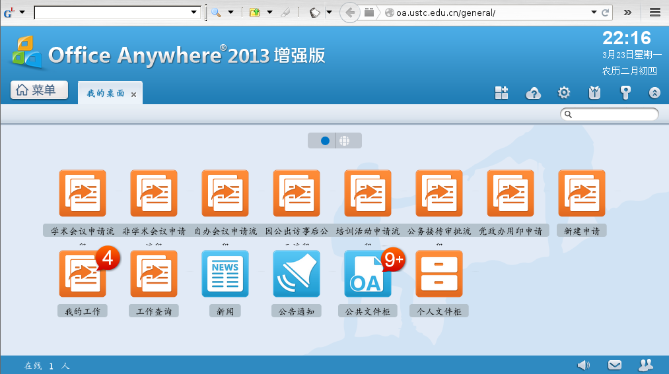The height and width of the screenshot is (374, 669).
Task: Collapse the header with the up-arrow icon
Action: click(654, 92)
